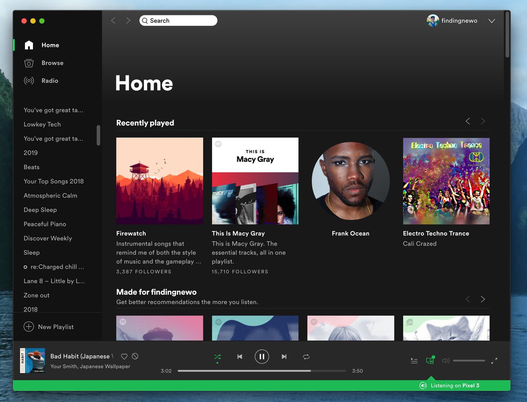Open Browse in the sidebar
The width and height of the screenshot is (527, 402).
coord(52,63)
